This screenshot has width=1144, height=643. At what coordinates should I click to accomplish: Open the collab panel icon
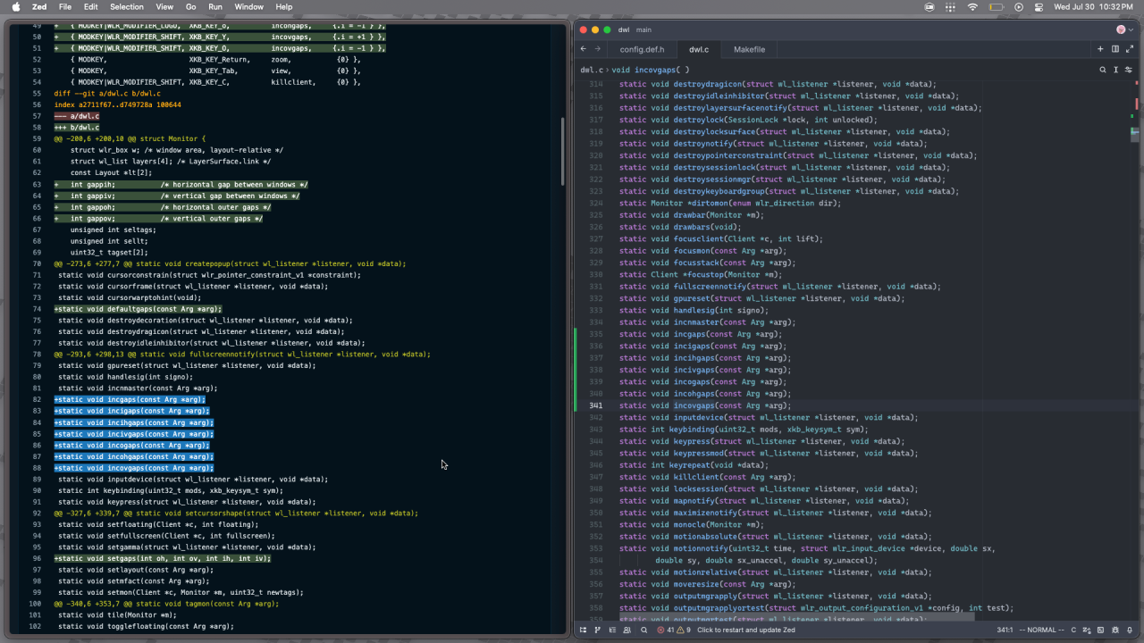pos(627,630)
